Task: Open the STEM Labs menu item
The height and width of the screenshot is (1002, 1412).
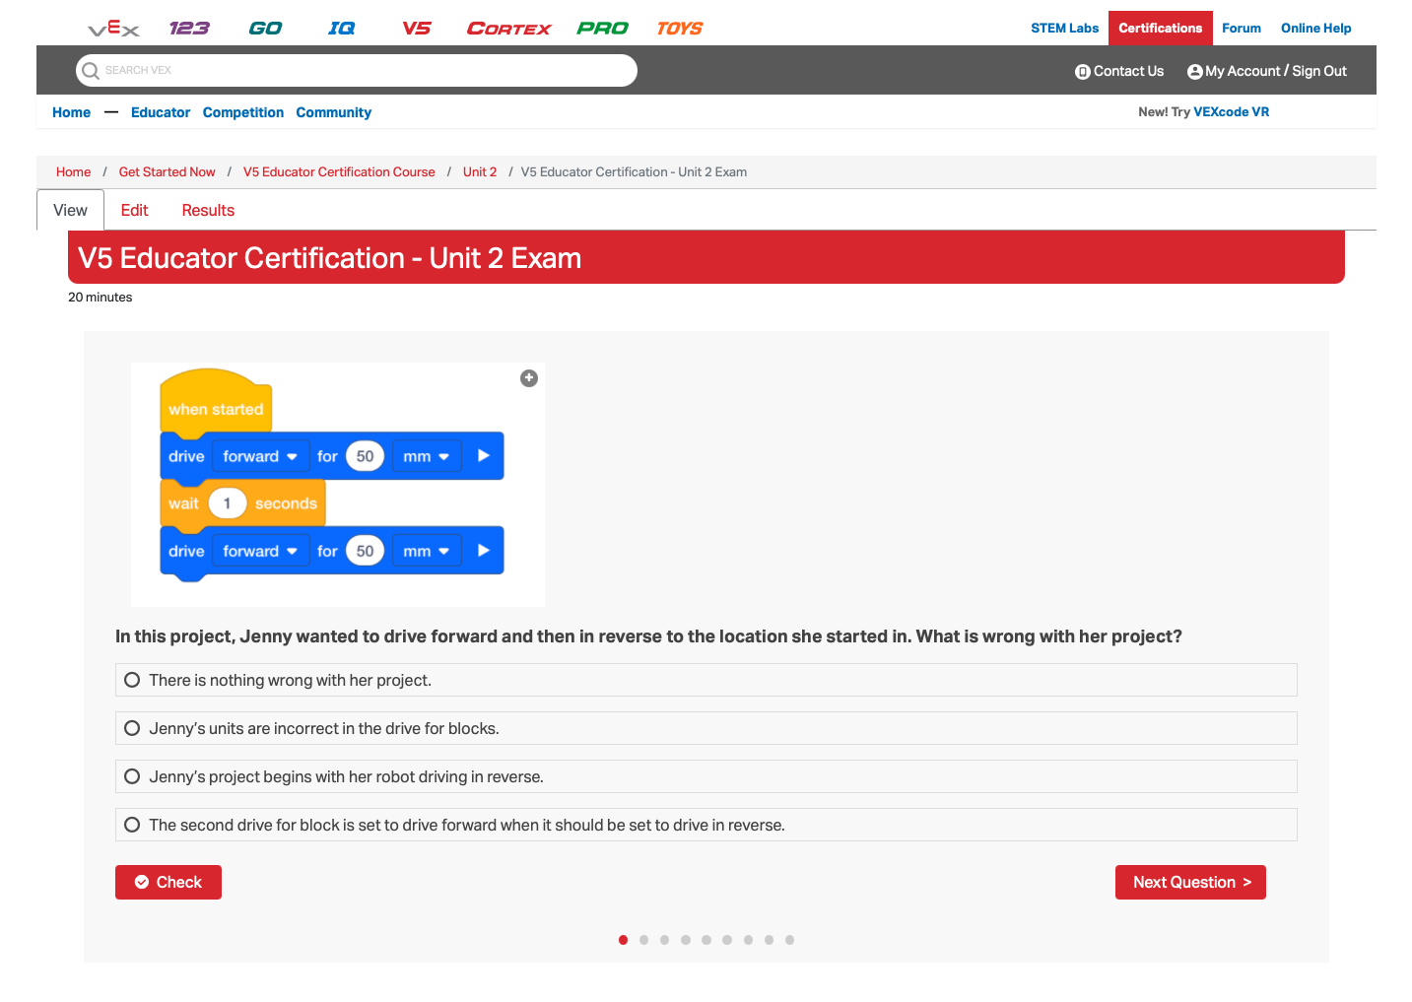Action: click(x=1064, y=28)
